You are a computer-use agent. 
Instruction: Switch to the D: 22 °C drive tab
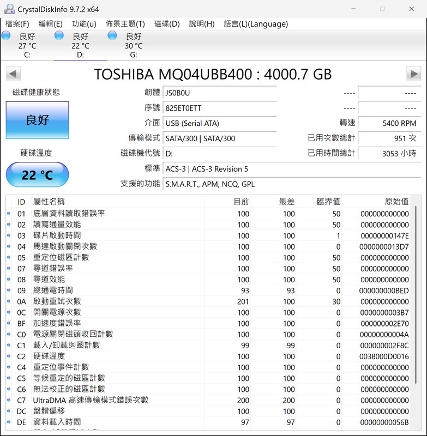click(x=80, y=45)
